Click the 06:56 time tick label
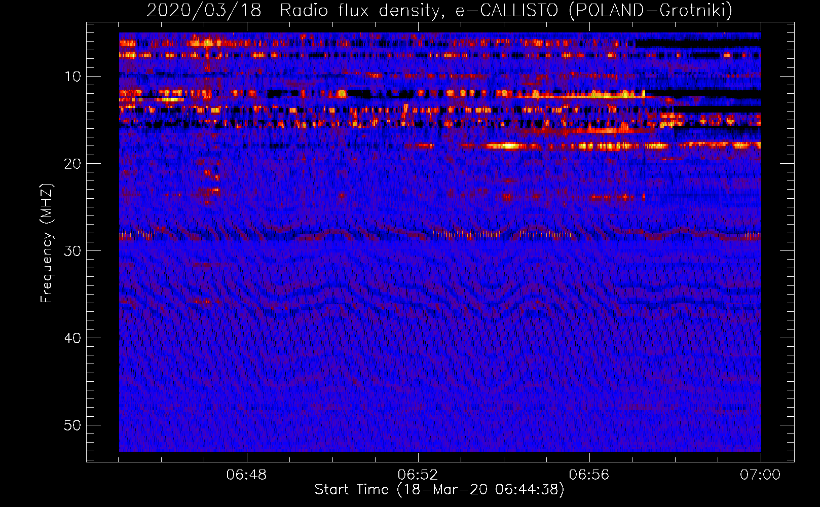 (589, 475)
